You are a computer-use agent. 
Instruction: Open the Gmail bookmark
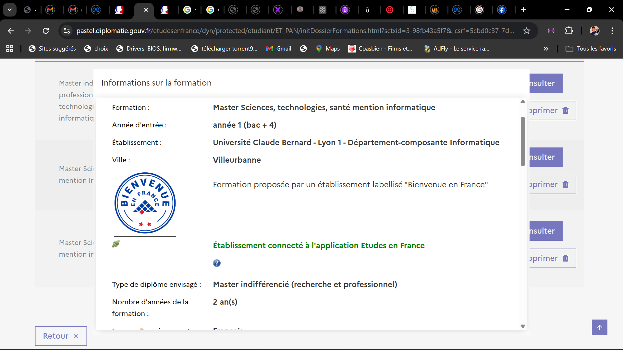pos(279,49)
